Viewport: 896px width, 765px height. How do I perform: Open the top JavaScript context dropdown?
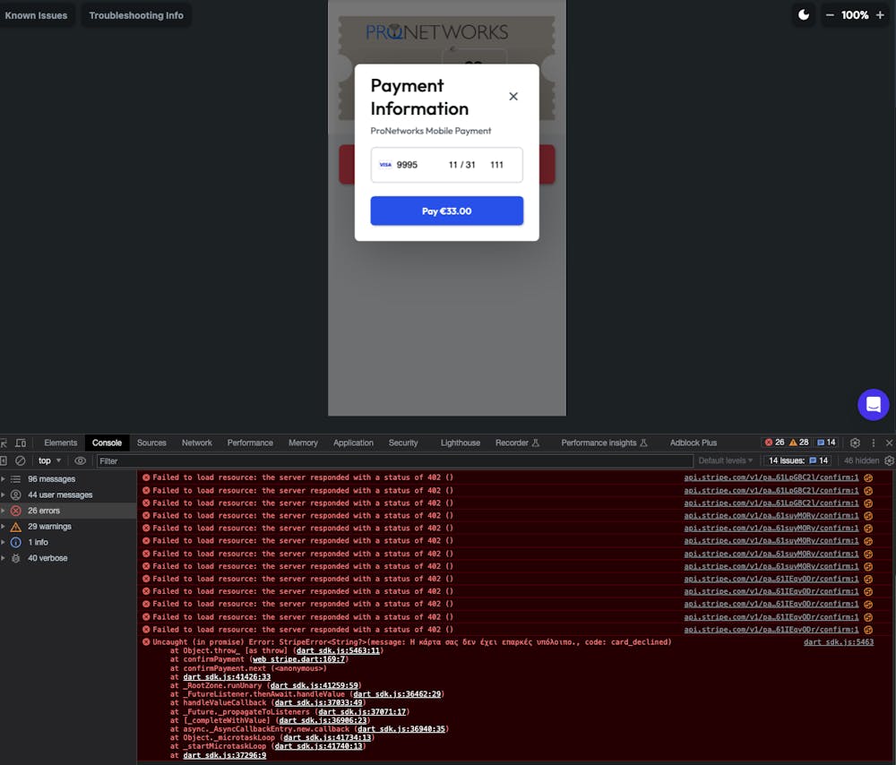(49, 460)
